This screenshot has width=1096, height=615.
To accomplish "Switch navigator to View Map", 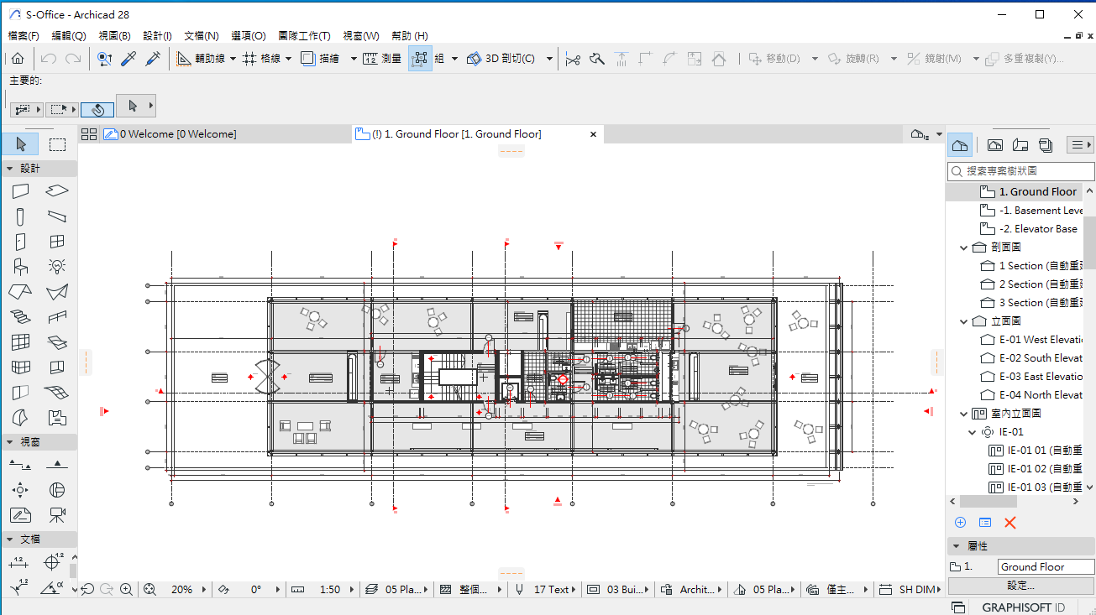I will coord(994,145).
